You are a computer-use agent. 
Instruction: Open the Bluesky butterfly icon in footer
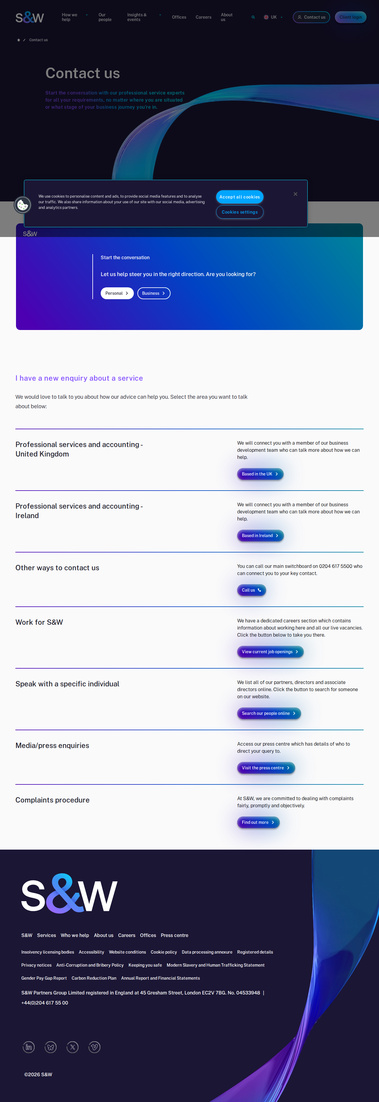50,1047
